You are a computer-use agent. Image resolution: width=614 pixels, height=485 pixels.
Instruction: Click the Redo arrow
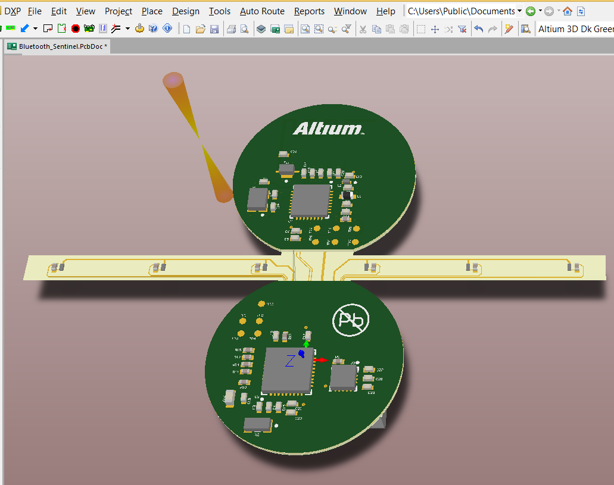click(x=493, y=29)
